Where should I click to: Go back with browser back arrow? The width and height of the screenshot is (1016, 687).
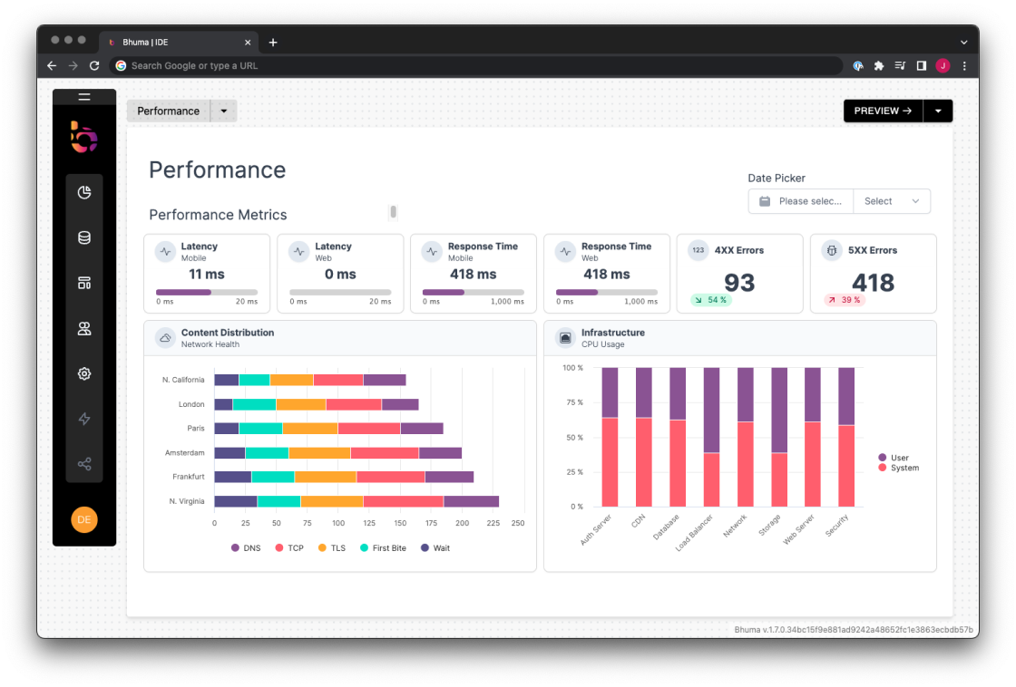pyautogui.click(x=52, y=65)
